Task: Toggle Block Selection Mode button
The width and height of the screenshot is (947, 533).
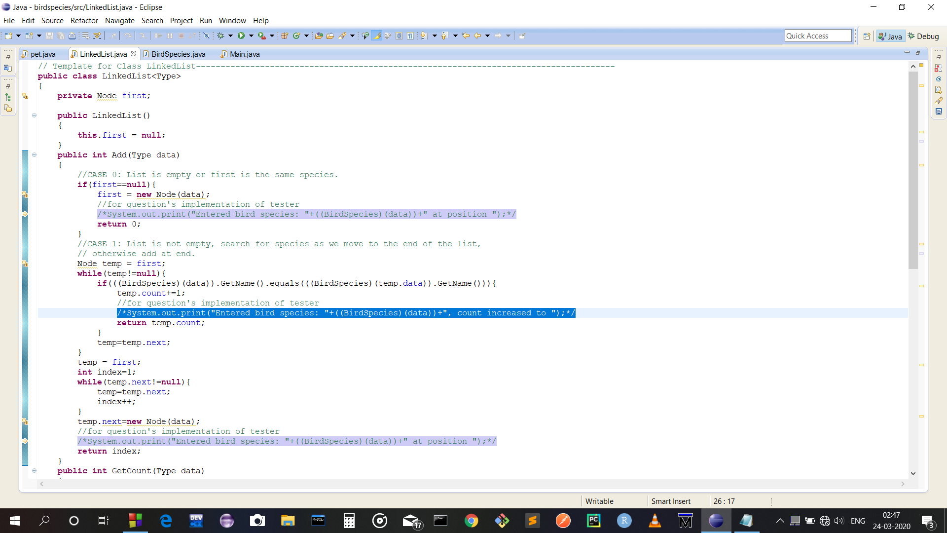Action: [399, 36]
